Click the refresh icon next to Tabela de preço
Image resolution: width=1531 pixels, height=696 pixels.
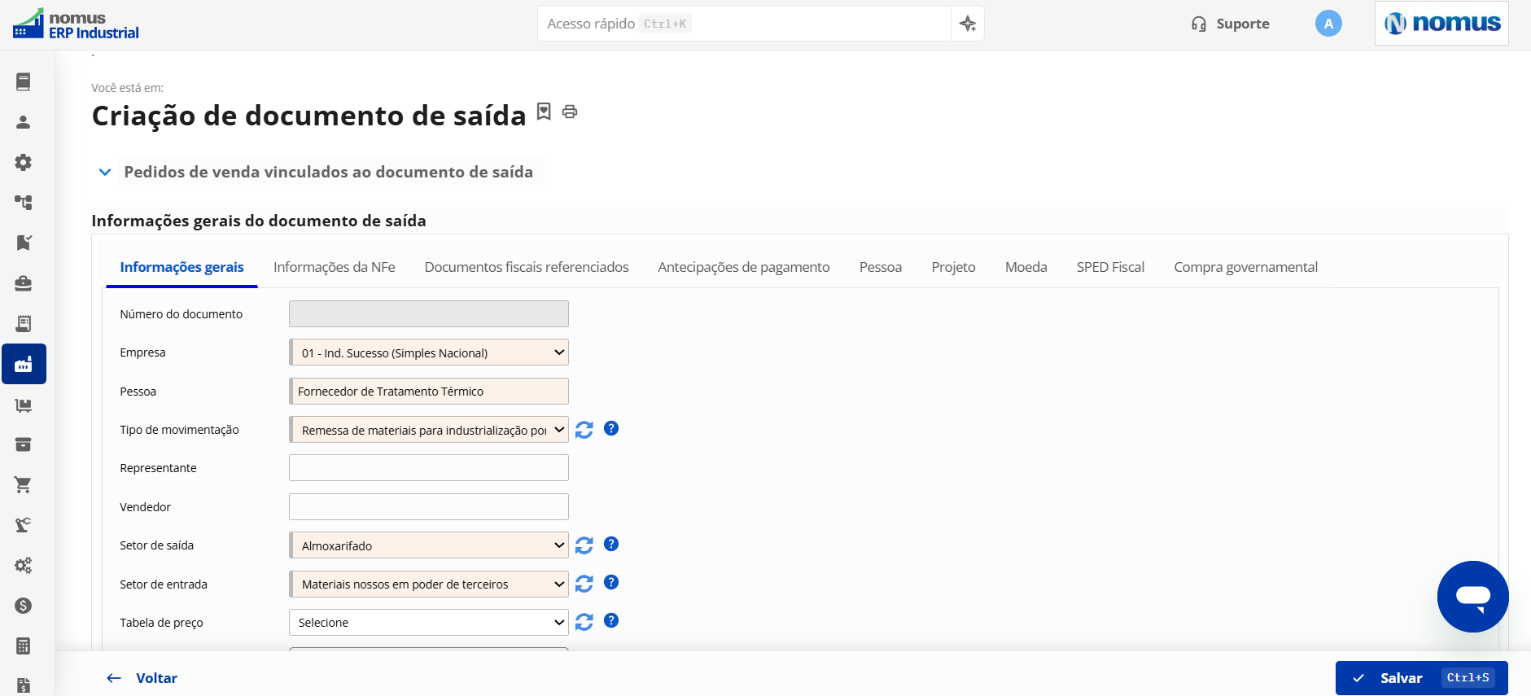584,622
